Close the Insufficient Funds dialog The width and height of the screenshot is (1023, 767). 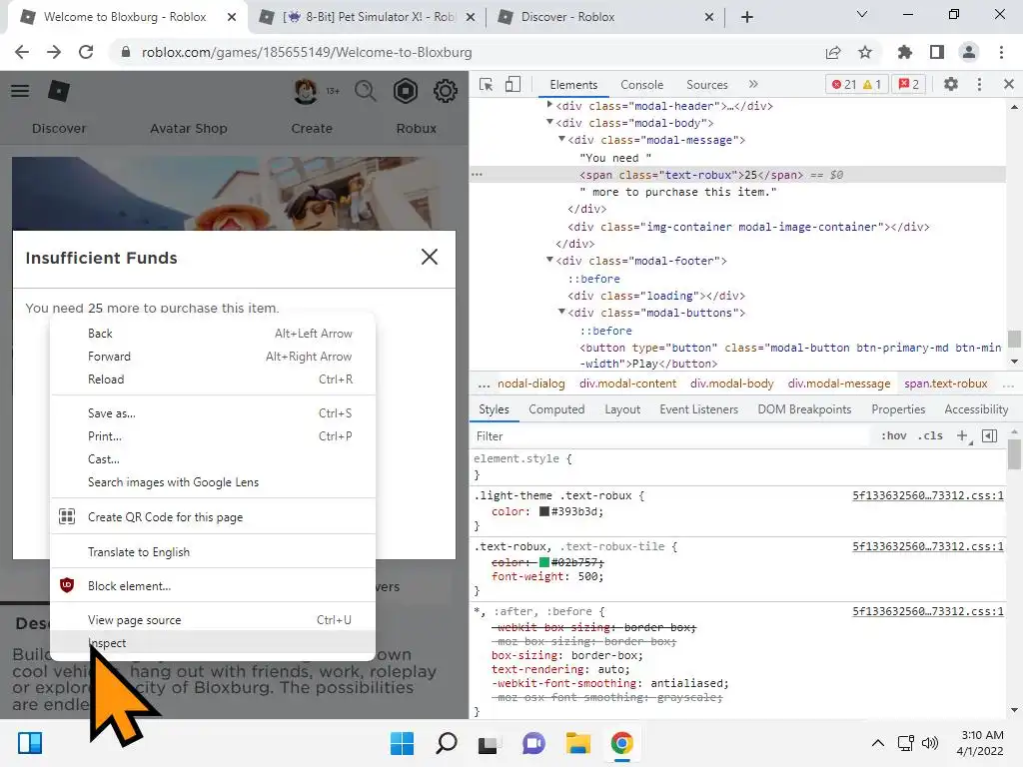tap(430, 257)
